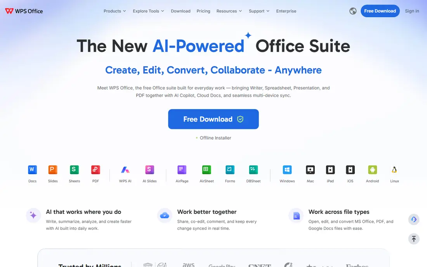Viewport: 427px width, 267px height.
Task: Go to the Pricing nav item
Action: (203, 11)
